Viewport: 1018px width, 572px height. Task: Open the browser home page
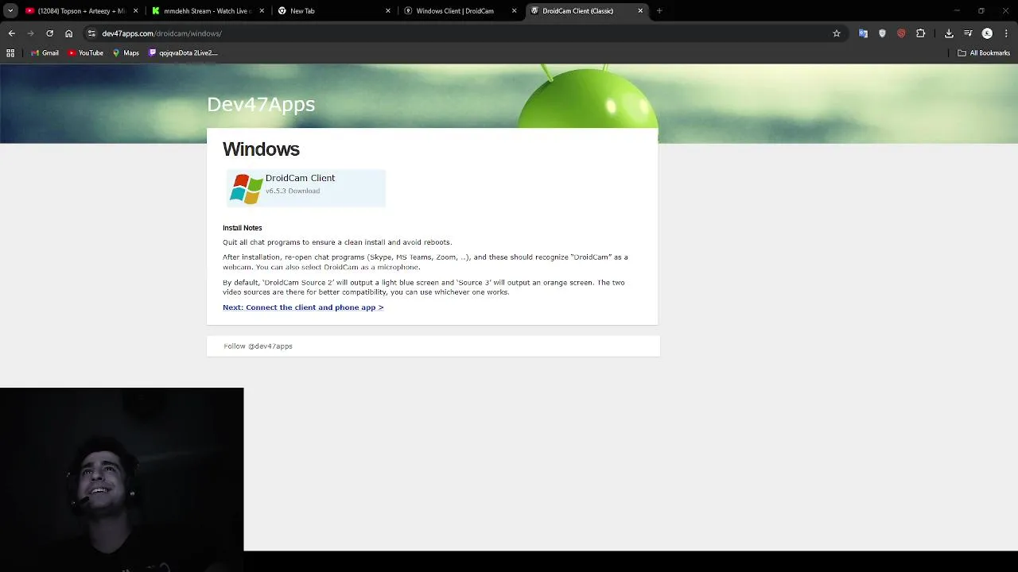coord(68,33)
